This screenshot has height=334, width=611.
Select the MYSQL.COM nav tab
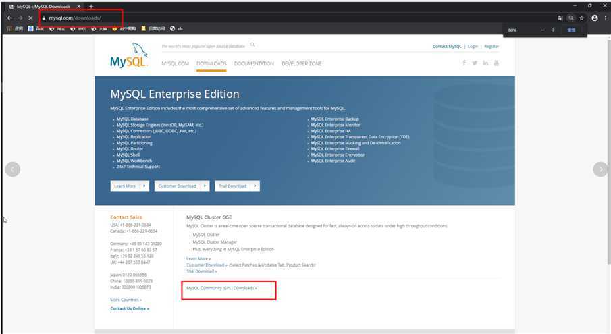tap(175, 63)
